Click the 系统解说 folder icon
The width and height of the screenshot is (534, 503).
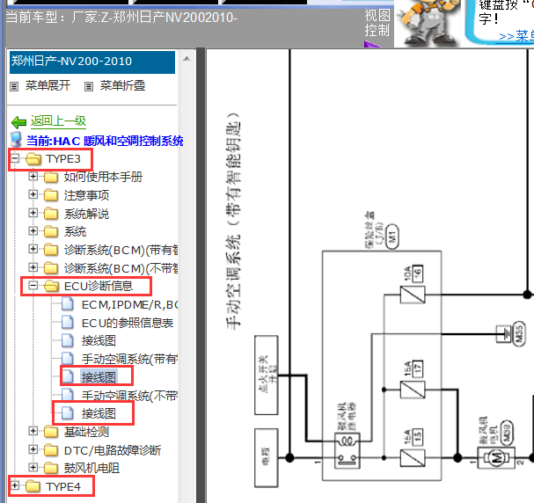(51, 214)
